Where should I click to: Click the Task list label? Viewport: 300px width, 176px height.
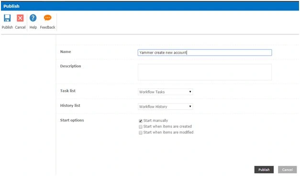(x=68, y=91)
